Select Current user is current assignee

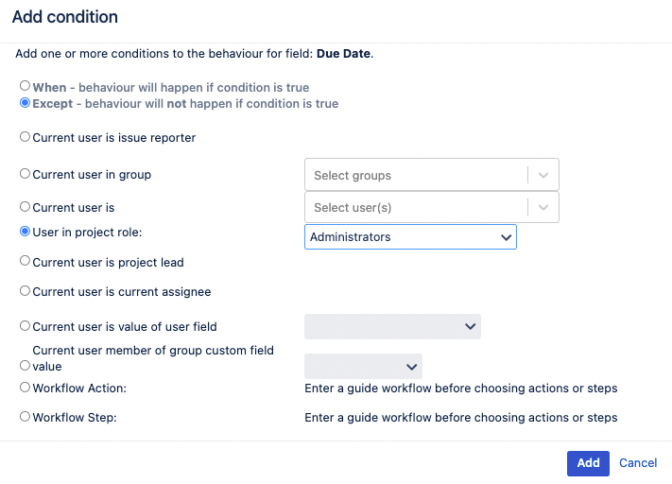click(25, 291)
